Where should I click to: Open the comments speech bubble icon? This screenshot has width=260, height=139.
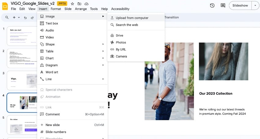click(223, 5)
